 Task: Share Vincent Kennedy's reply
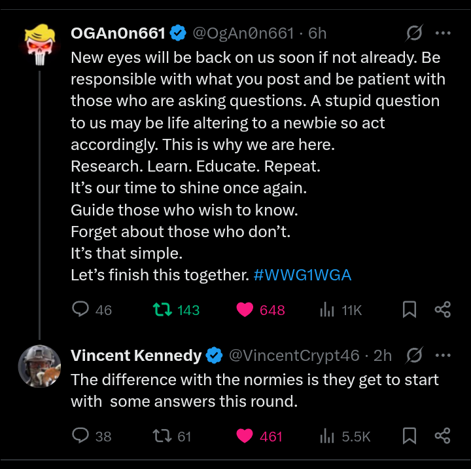(x=443, y=436)
